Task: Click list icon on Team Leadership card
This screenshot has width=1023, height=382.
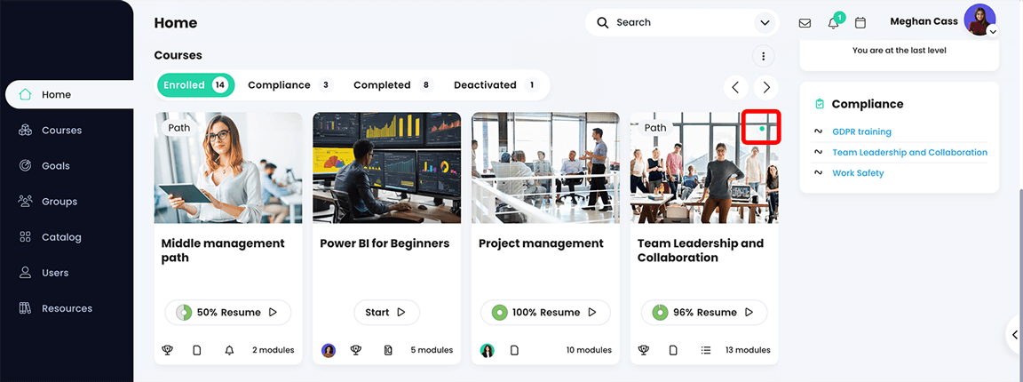Action: pyautogui.click(x=705, y=350)
